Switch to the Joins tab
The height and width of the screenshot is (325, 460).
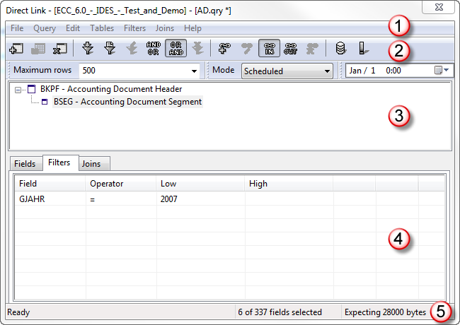click(x=91, y=164)
